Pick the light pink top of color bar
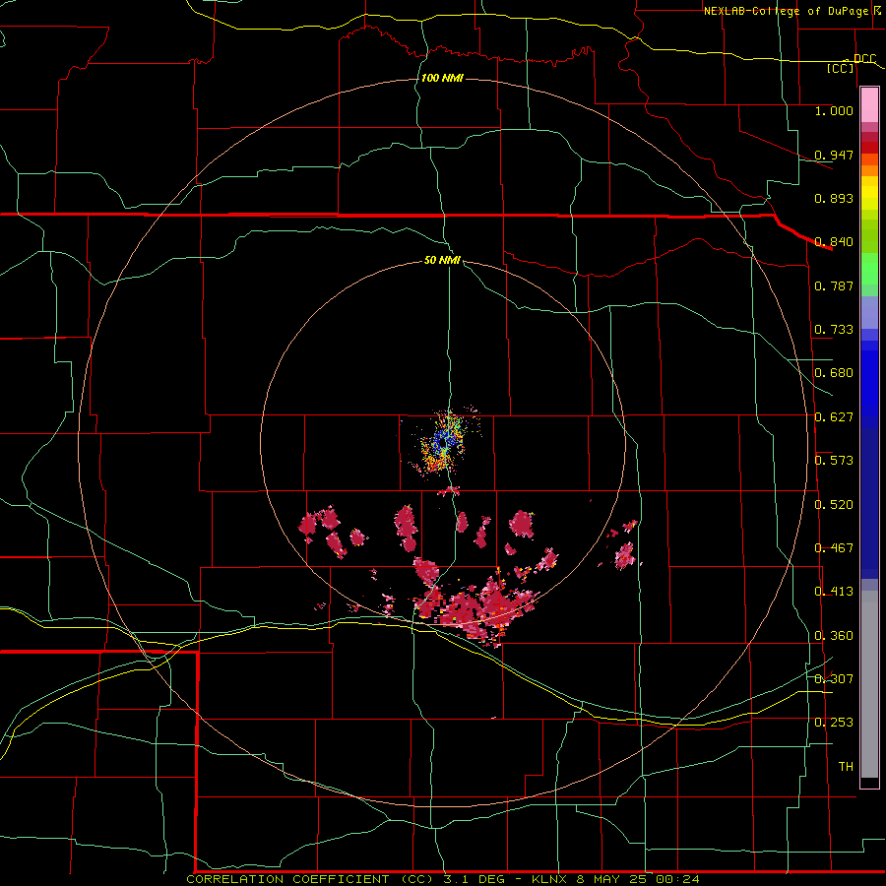Screen dimensions: 886x886 point(869,105)
